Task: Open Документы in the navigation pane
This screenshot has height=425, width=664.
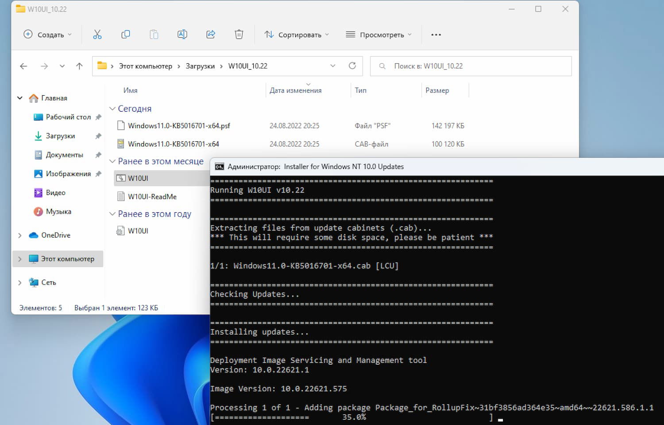Action: (x=65, y=155)
